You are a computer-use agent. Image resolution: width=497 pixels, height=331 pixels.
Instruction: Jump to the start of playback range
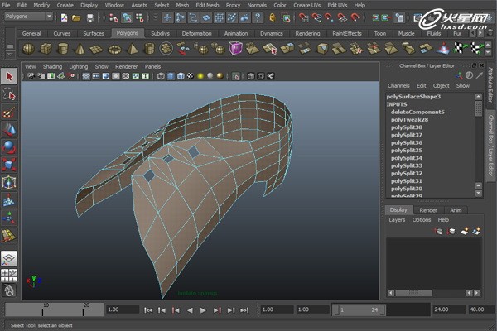(149, 309)
